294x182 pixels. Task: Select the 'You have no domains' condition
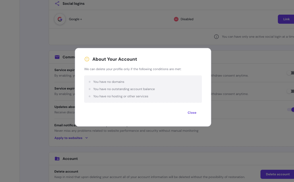(109, 82)
